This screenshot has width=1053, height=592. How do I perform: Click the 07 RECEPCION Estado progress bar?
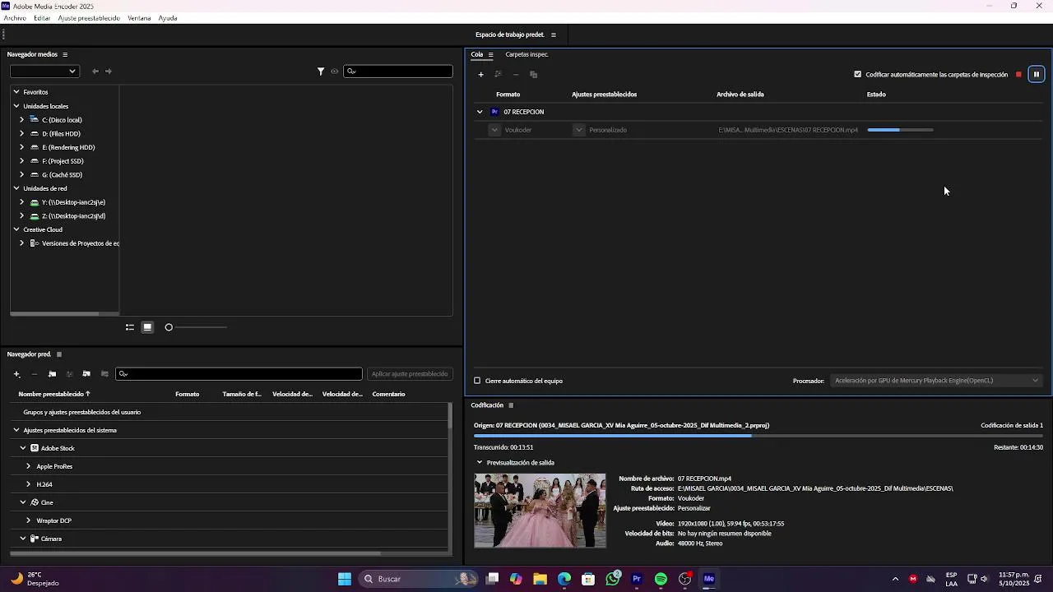900,130
